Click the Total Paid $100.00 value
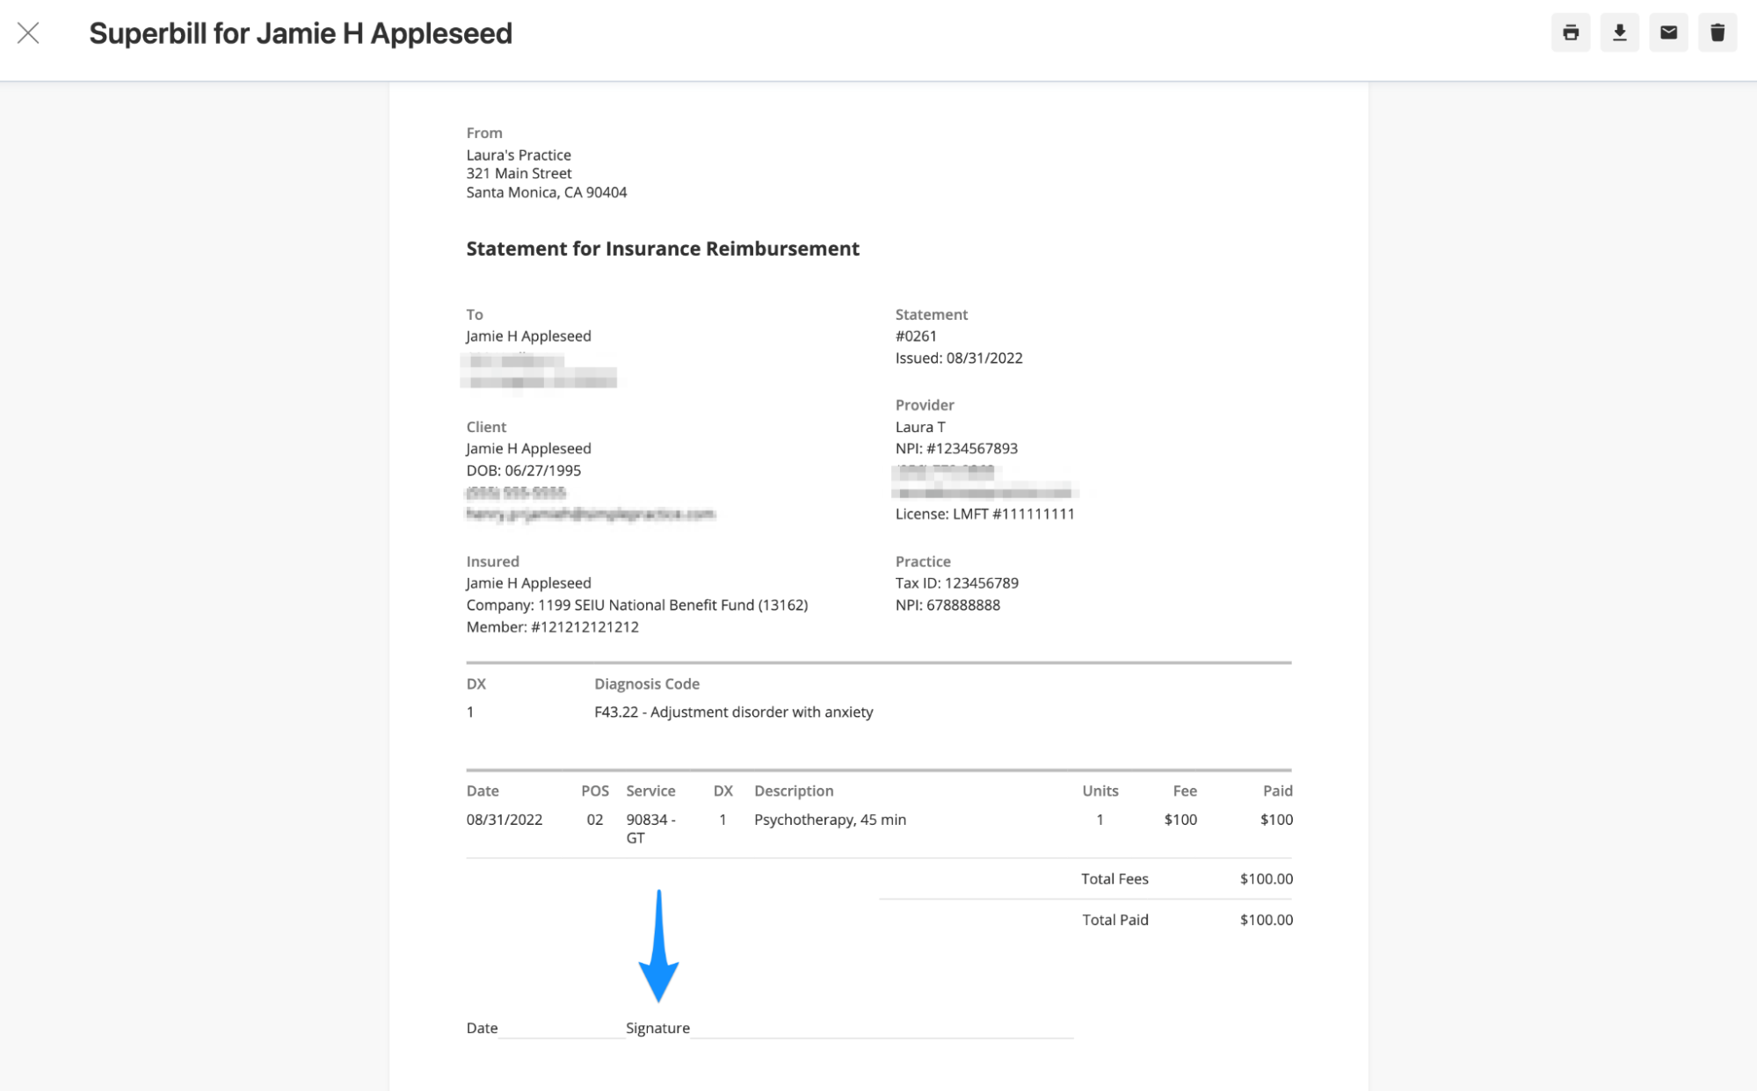Image resolution: width=1757 pixels, height=1091 pixels. tap(1265, 919)
